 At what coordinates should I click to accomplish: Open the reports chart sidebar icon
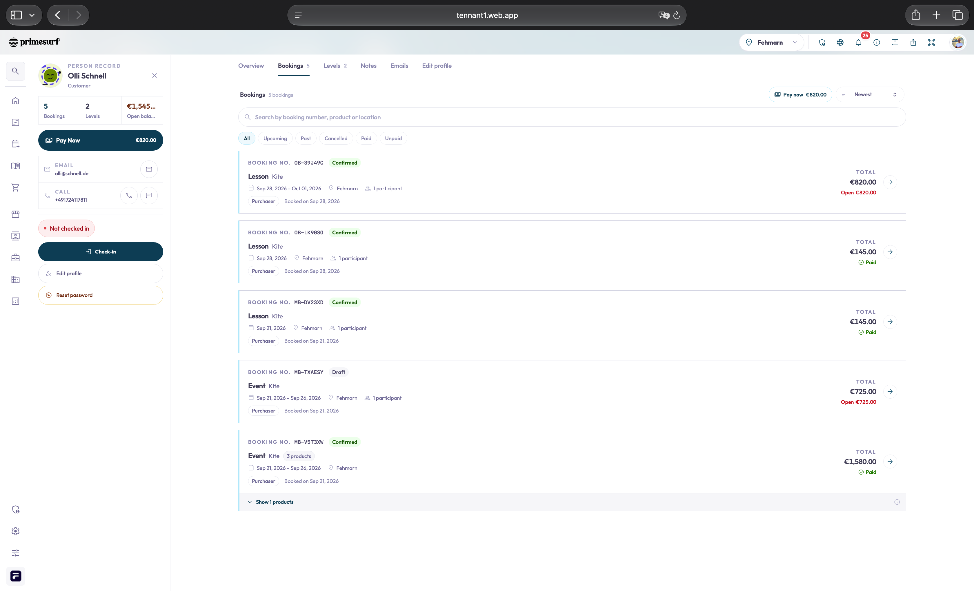(x=15, y=301)
